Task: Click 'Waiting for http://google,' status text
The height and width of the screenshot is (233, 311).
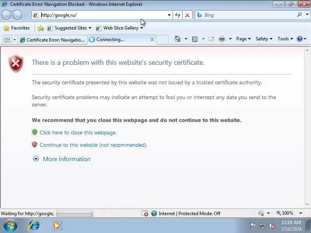Action: pyautogui.click(x=27, y=214)
